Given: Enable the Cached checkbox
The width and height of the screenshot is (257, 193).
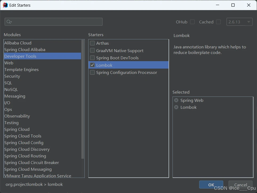Looking at the screenshot, I should 219,22.
